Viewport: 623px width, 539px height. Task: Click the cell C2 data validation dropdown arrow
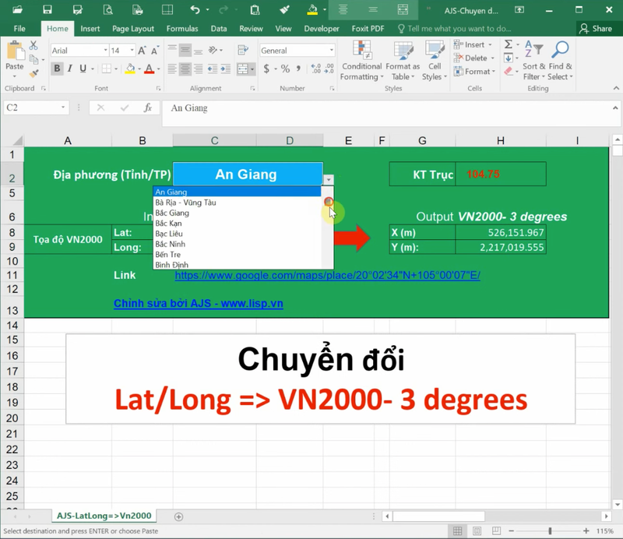click(329, 180)
